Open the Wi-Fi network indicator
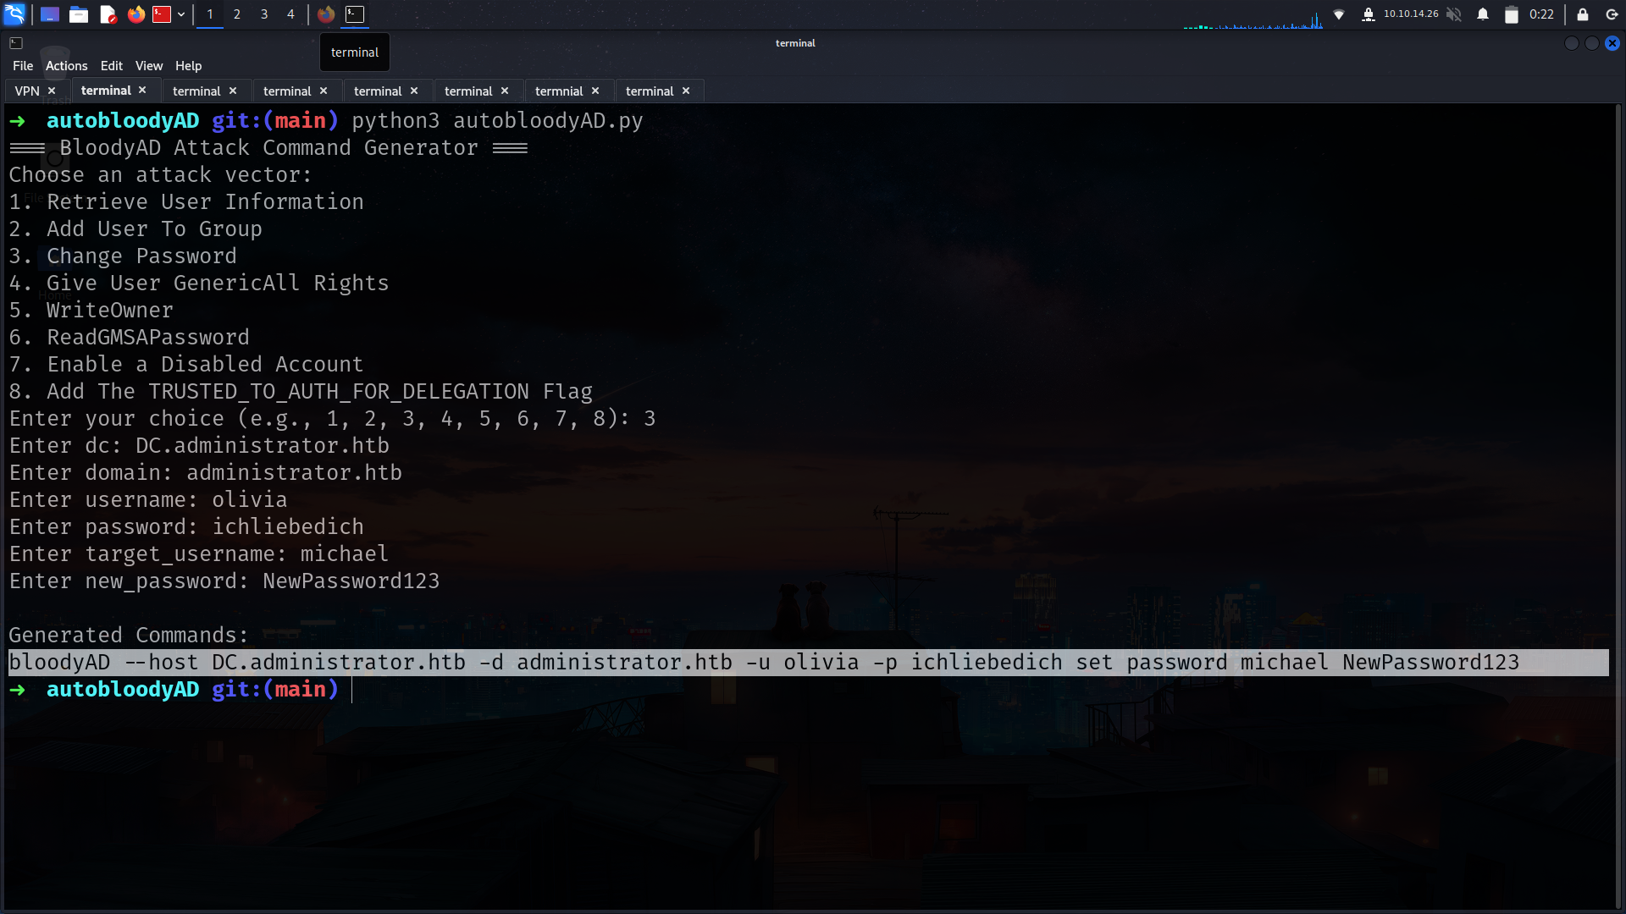Viewport: 1626px width, 914px height. click(x=1339, y=14)
